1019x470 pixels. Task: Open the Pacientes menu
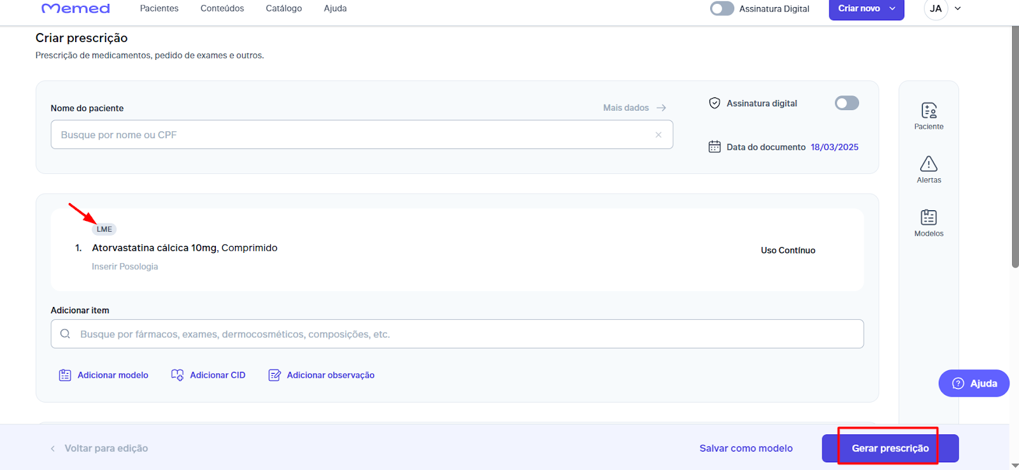point(159,8)
